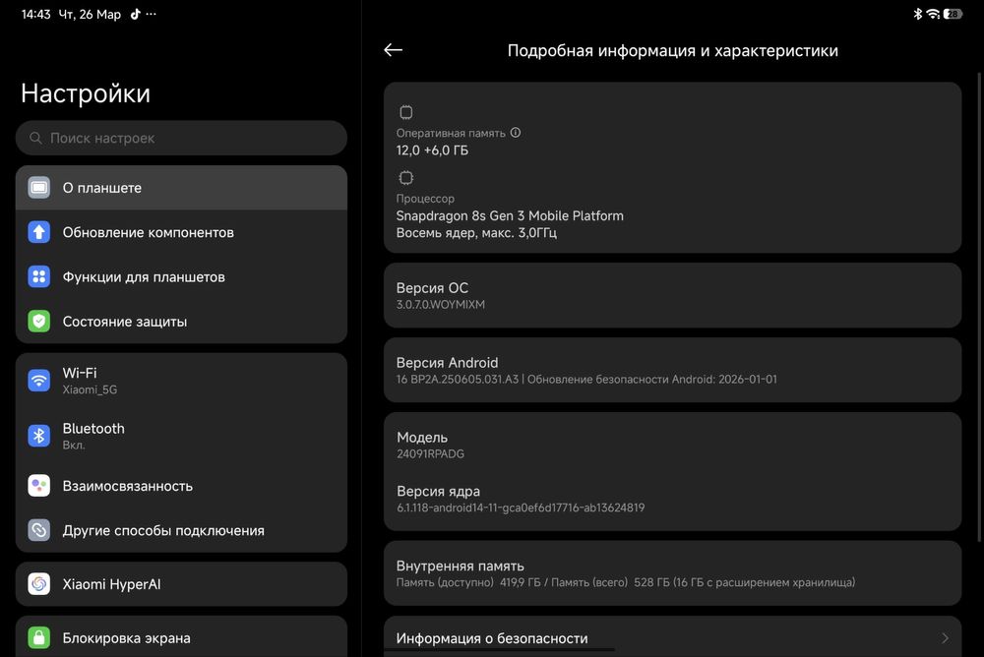Tap the back arrow icon
The image size is (984, 657).
[x=394, y=50]
